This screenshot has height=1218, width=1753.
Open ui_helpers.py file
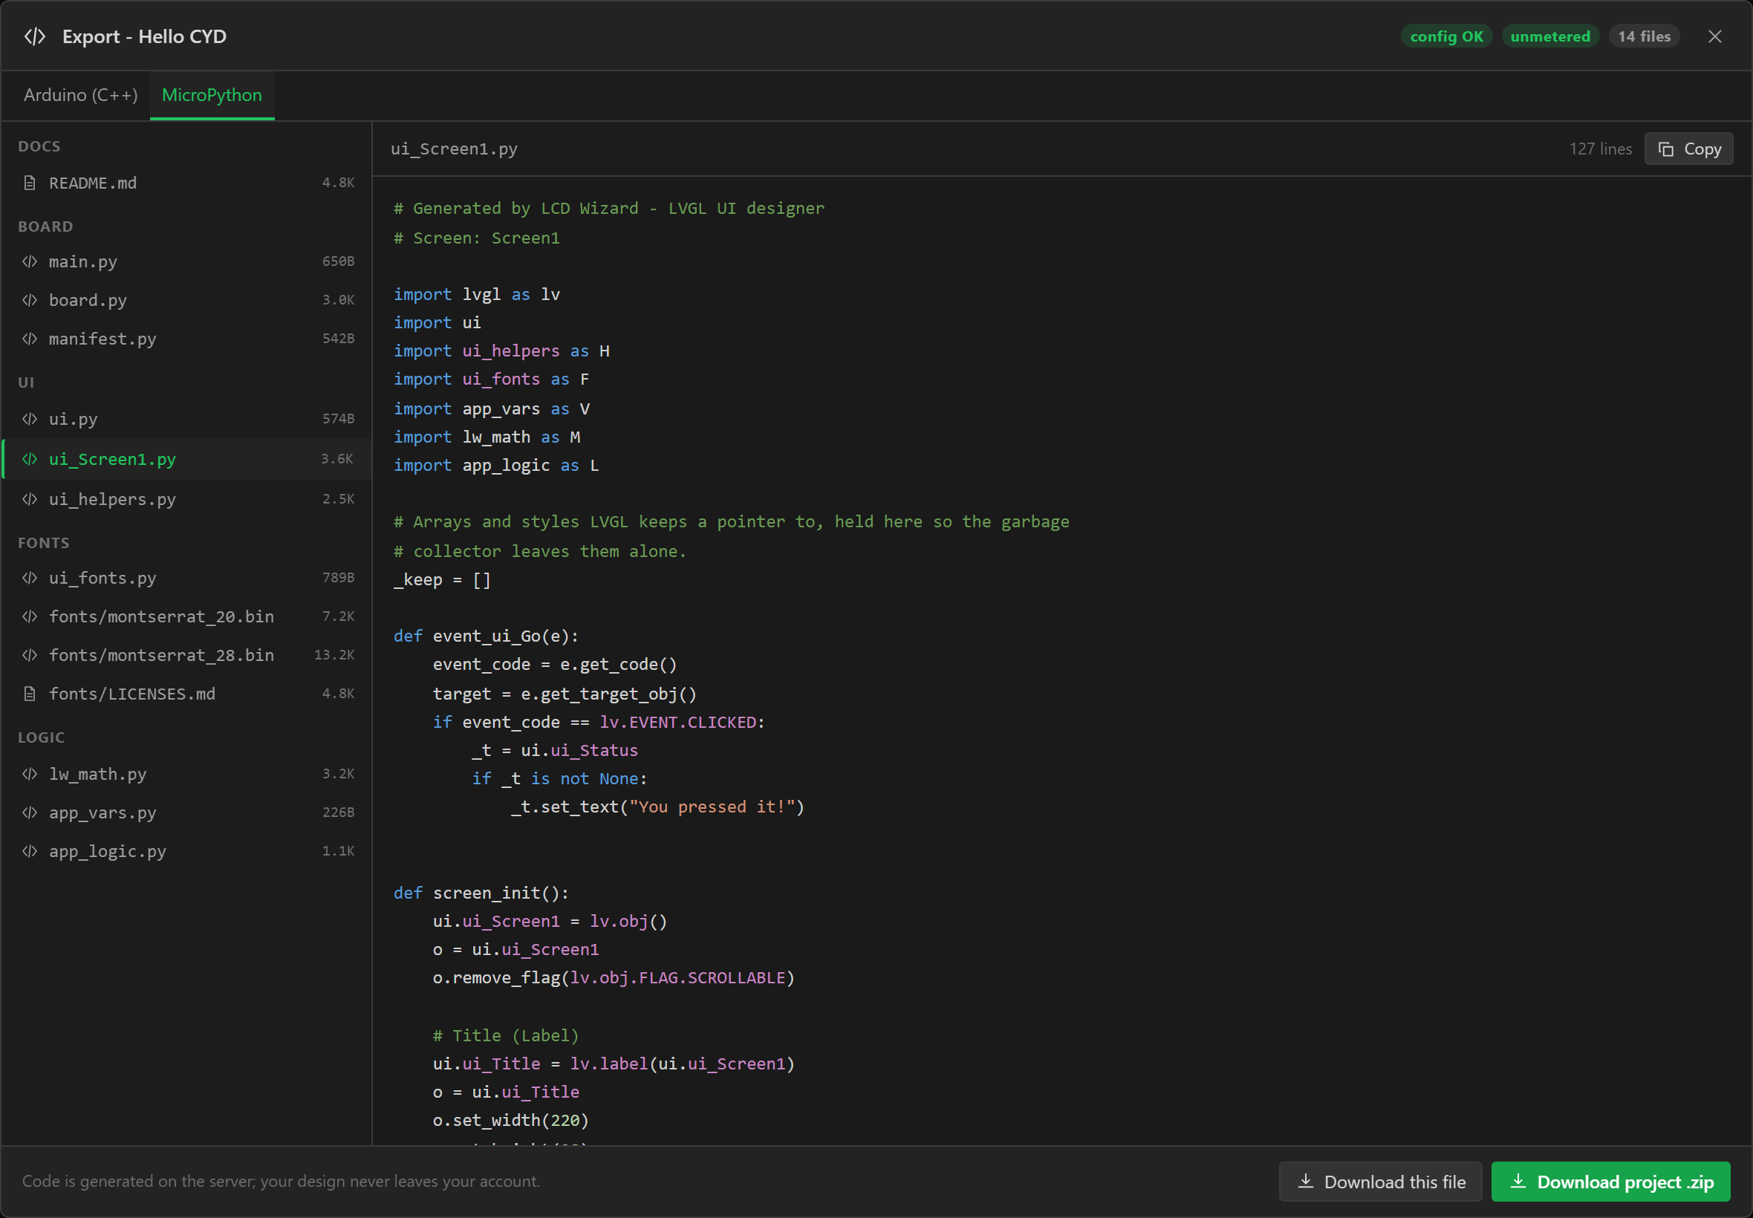(x=187, y=499)
